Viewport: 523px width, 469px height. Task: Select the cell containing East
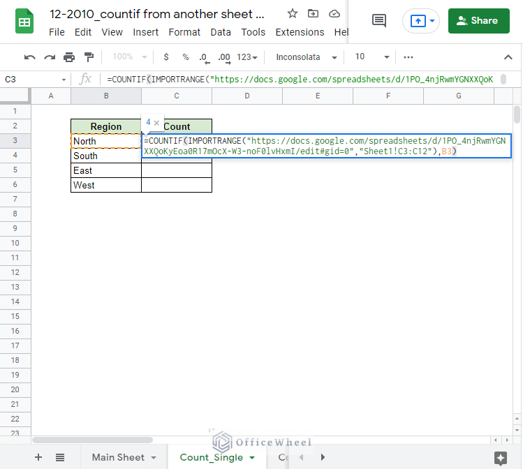point(106,170)
